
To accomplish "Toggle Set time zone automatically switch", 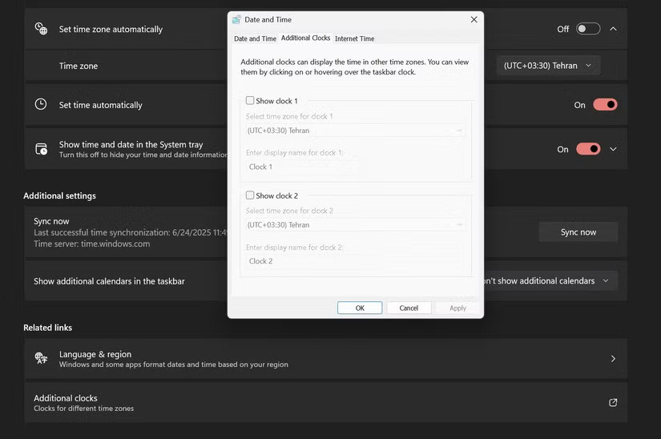I will point(588,29).
